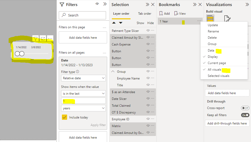Open more options for Date Slicer layer
251x142 pixels.
[153, 98]
